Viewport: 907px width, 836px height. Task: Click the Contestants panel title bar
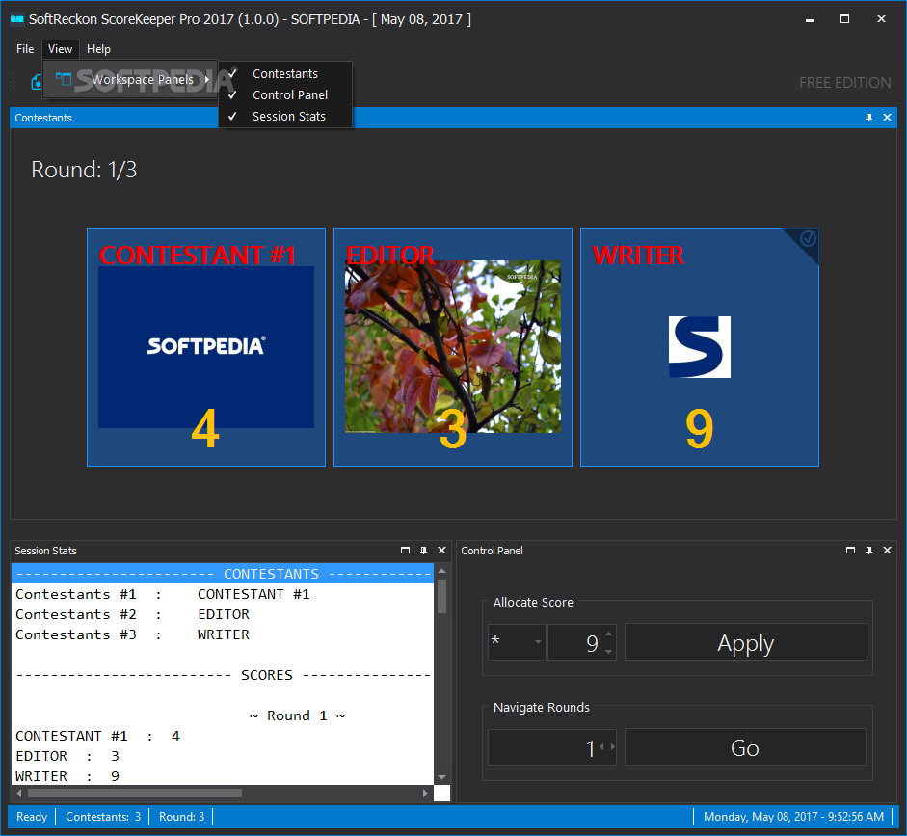(453, 118)
